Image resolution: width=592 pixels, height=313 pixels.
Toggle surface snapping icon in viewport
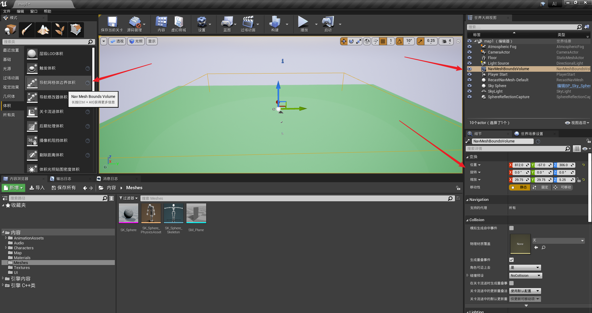click(x=375, y=41)
